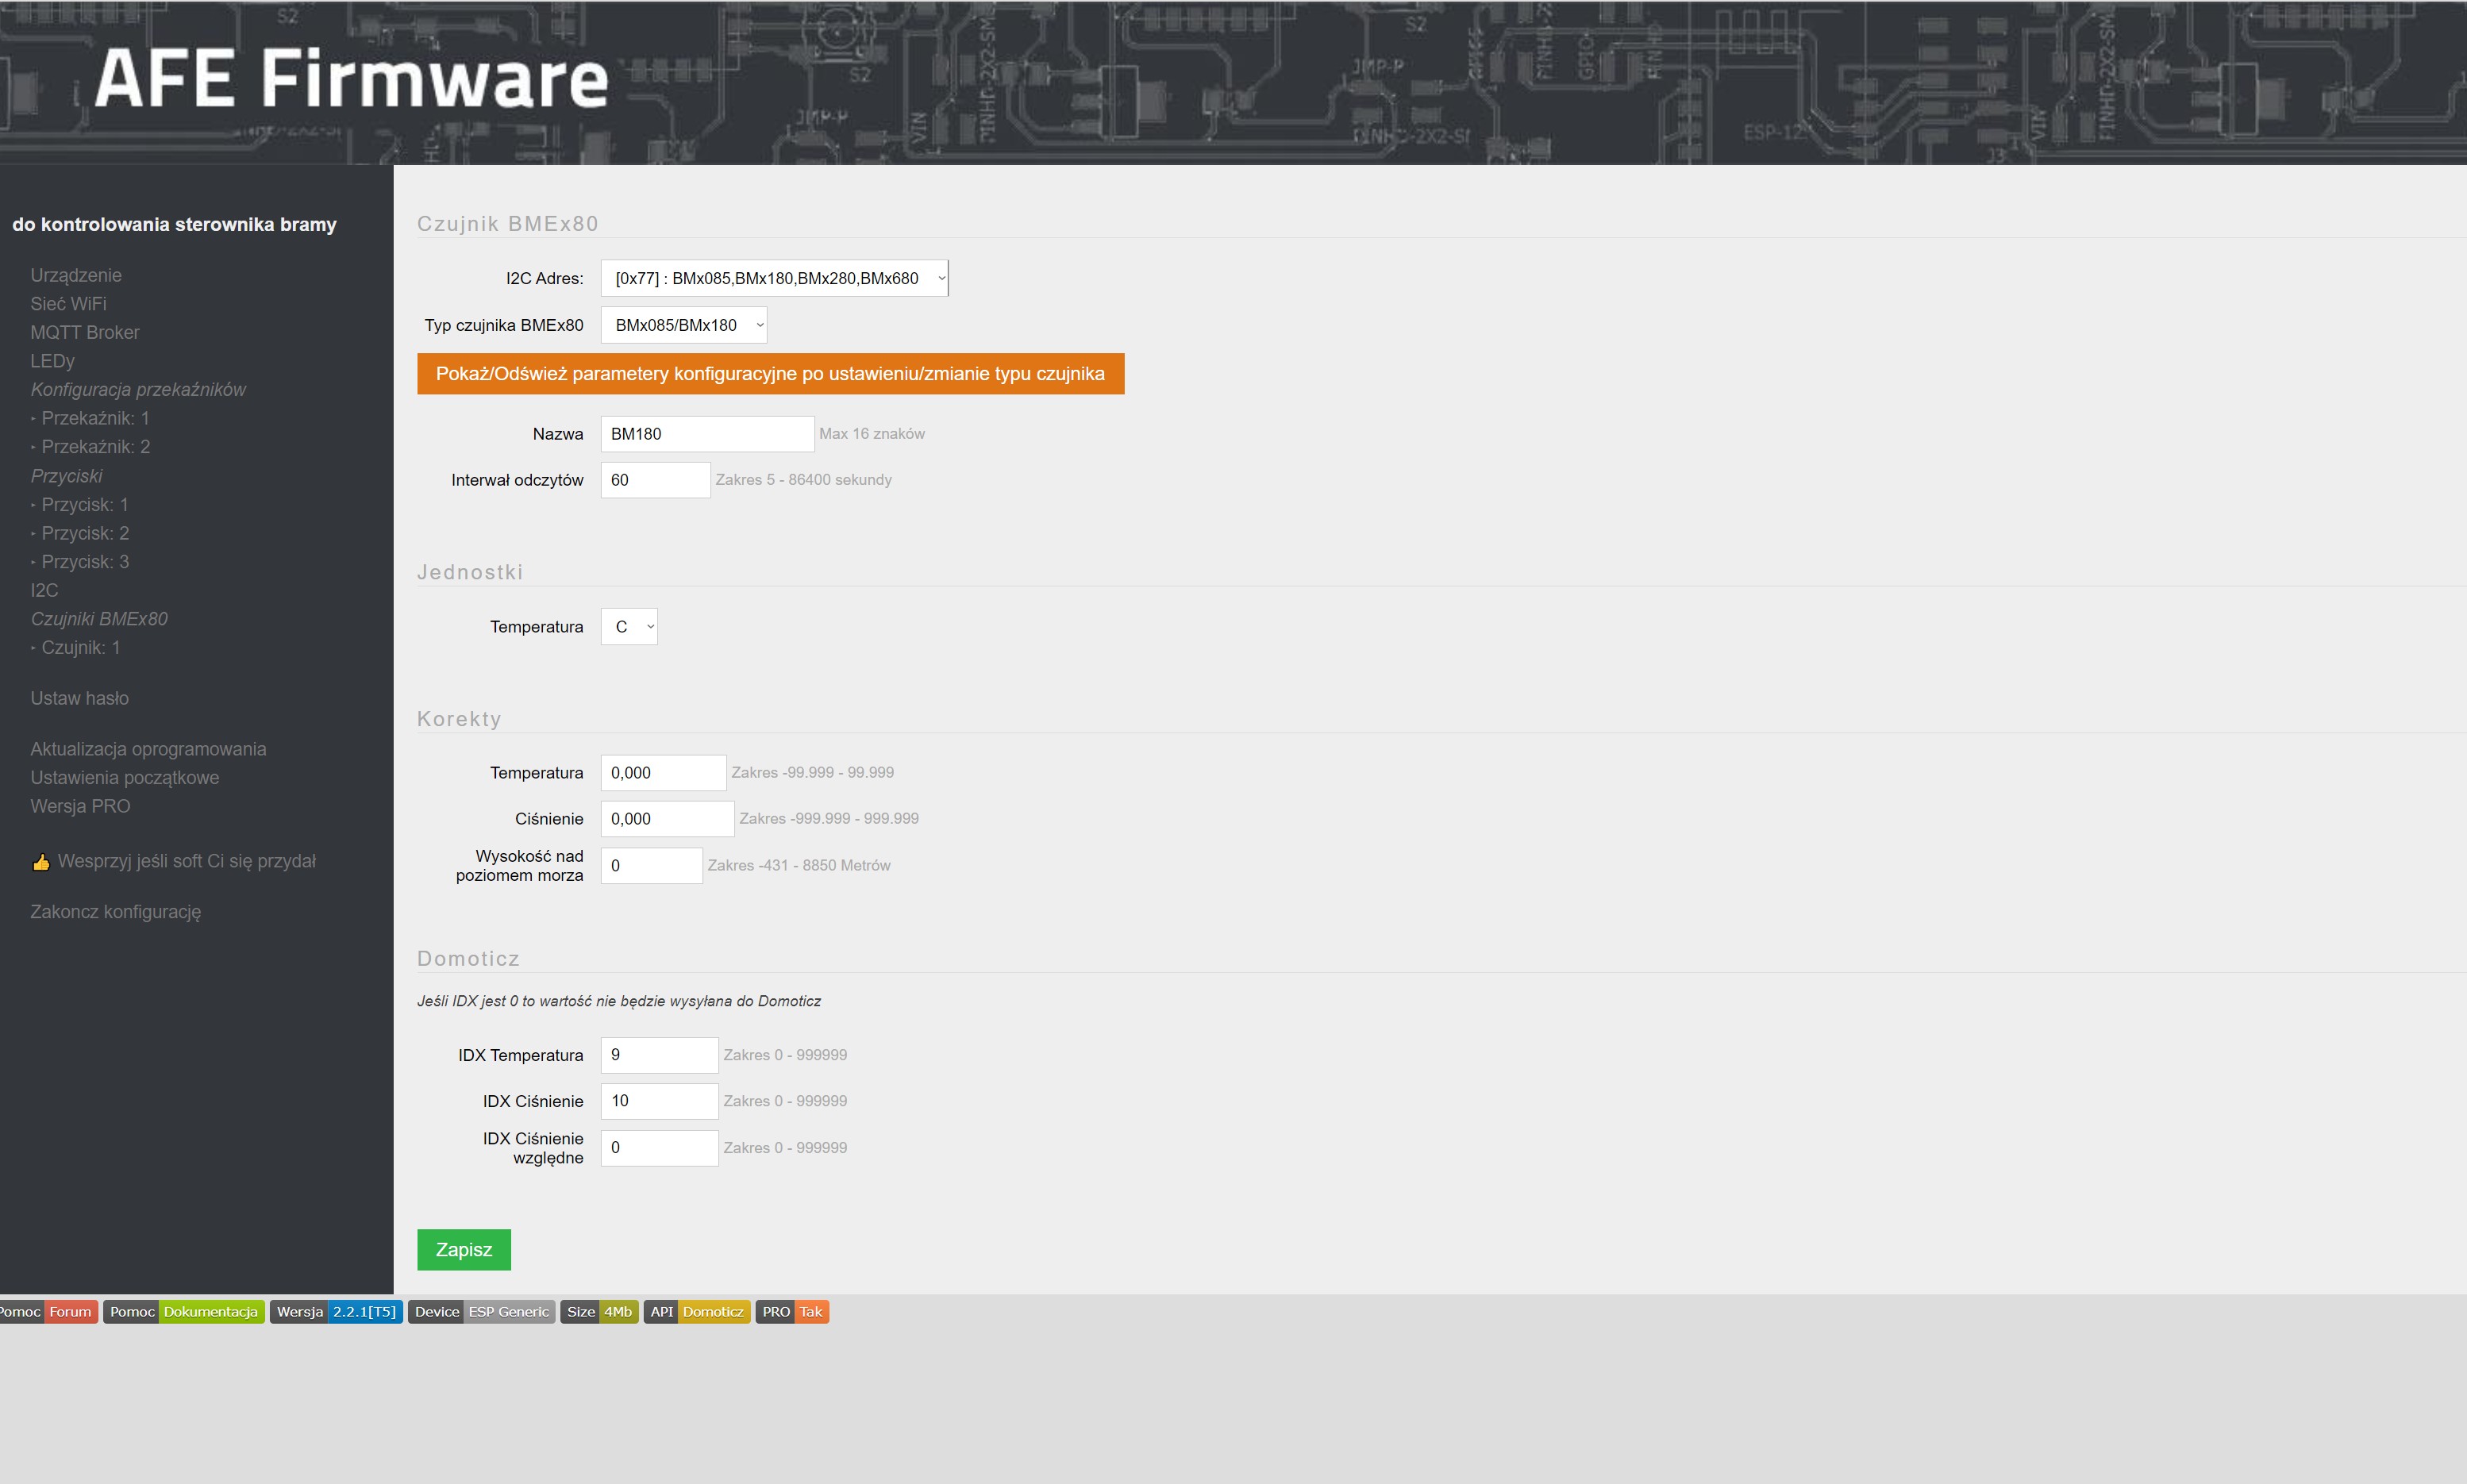Open Czujnik: 1 sidebar entry
This screenshot has height=1484, width=2467.
pos(80,648)
